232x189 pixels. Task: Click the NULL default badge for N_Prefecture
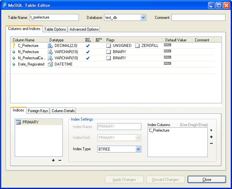click(x=167, y=51)
